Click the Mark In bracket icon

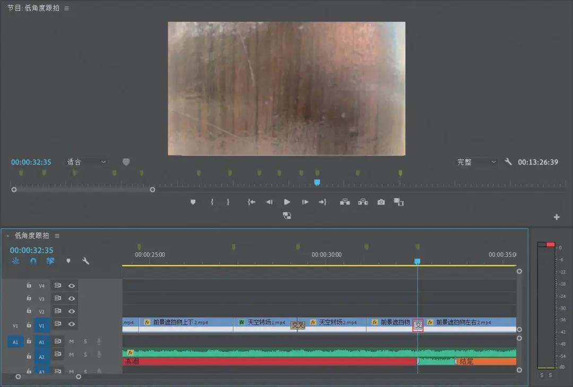click(x=212, y=202)
